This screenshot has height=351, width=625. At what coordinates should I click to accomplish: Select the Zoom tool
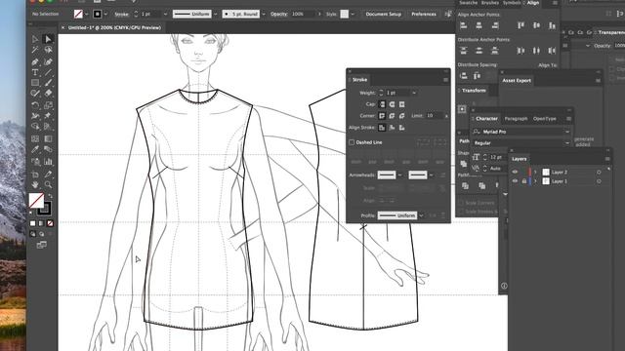click(x=48, y=184)
